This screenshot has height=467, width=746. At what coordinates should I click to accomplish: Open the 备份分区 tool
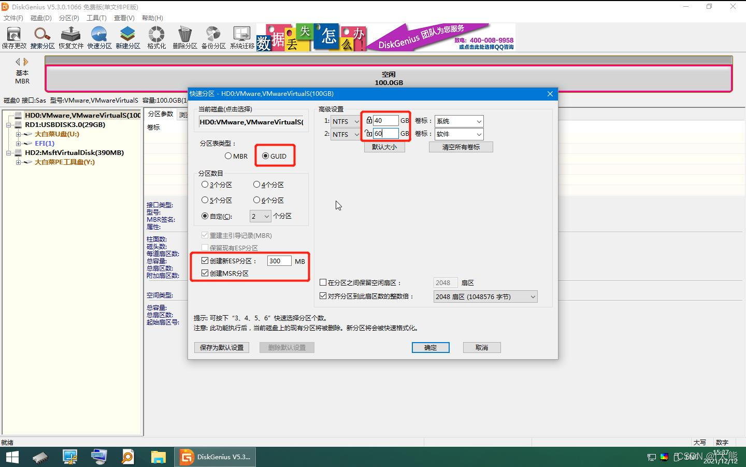[x=213, y=38]
